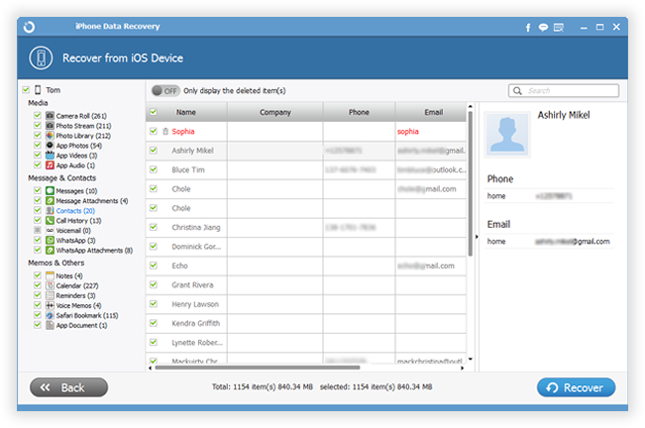Uncheck the Bluce Tim row checkbox

click(x=154, y=169)
